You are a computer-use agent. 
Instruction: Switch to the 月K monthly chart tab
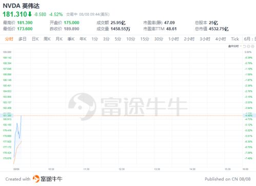coord(59,39)
